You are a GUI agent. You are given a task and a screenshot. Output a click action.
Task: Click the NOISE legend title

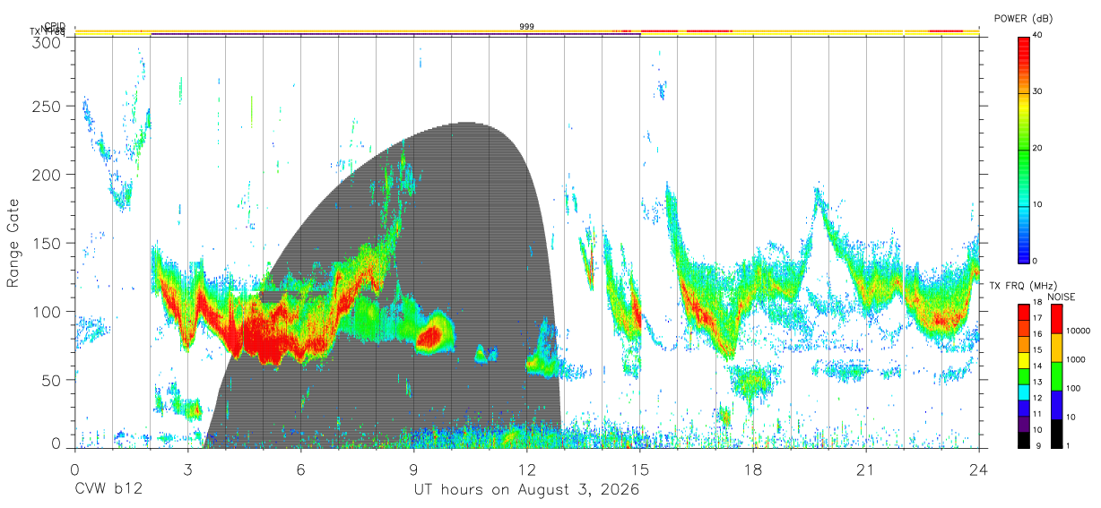(x=1063, y=297)
